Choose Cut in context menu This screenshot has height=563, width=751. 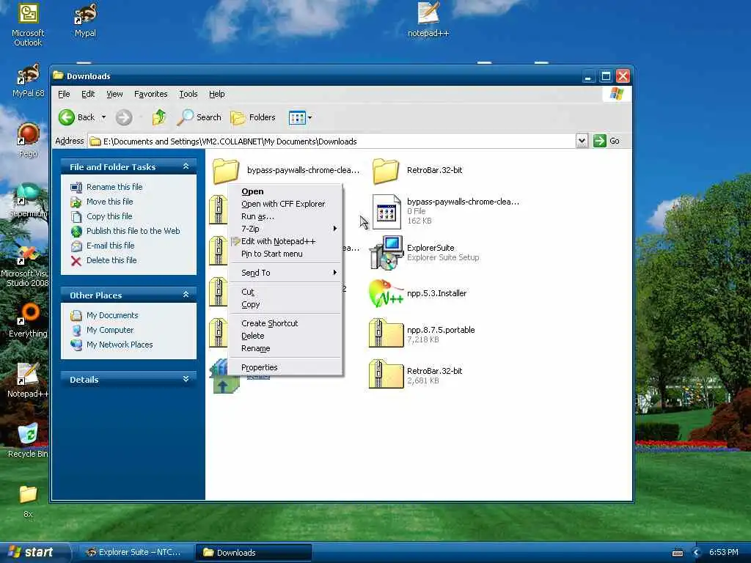(x=285, y=292)
